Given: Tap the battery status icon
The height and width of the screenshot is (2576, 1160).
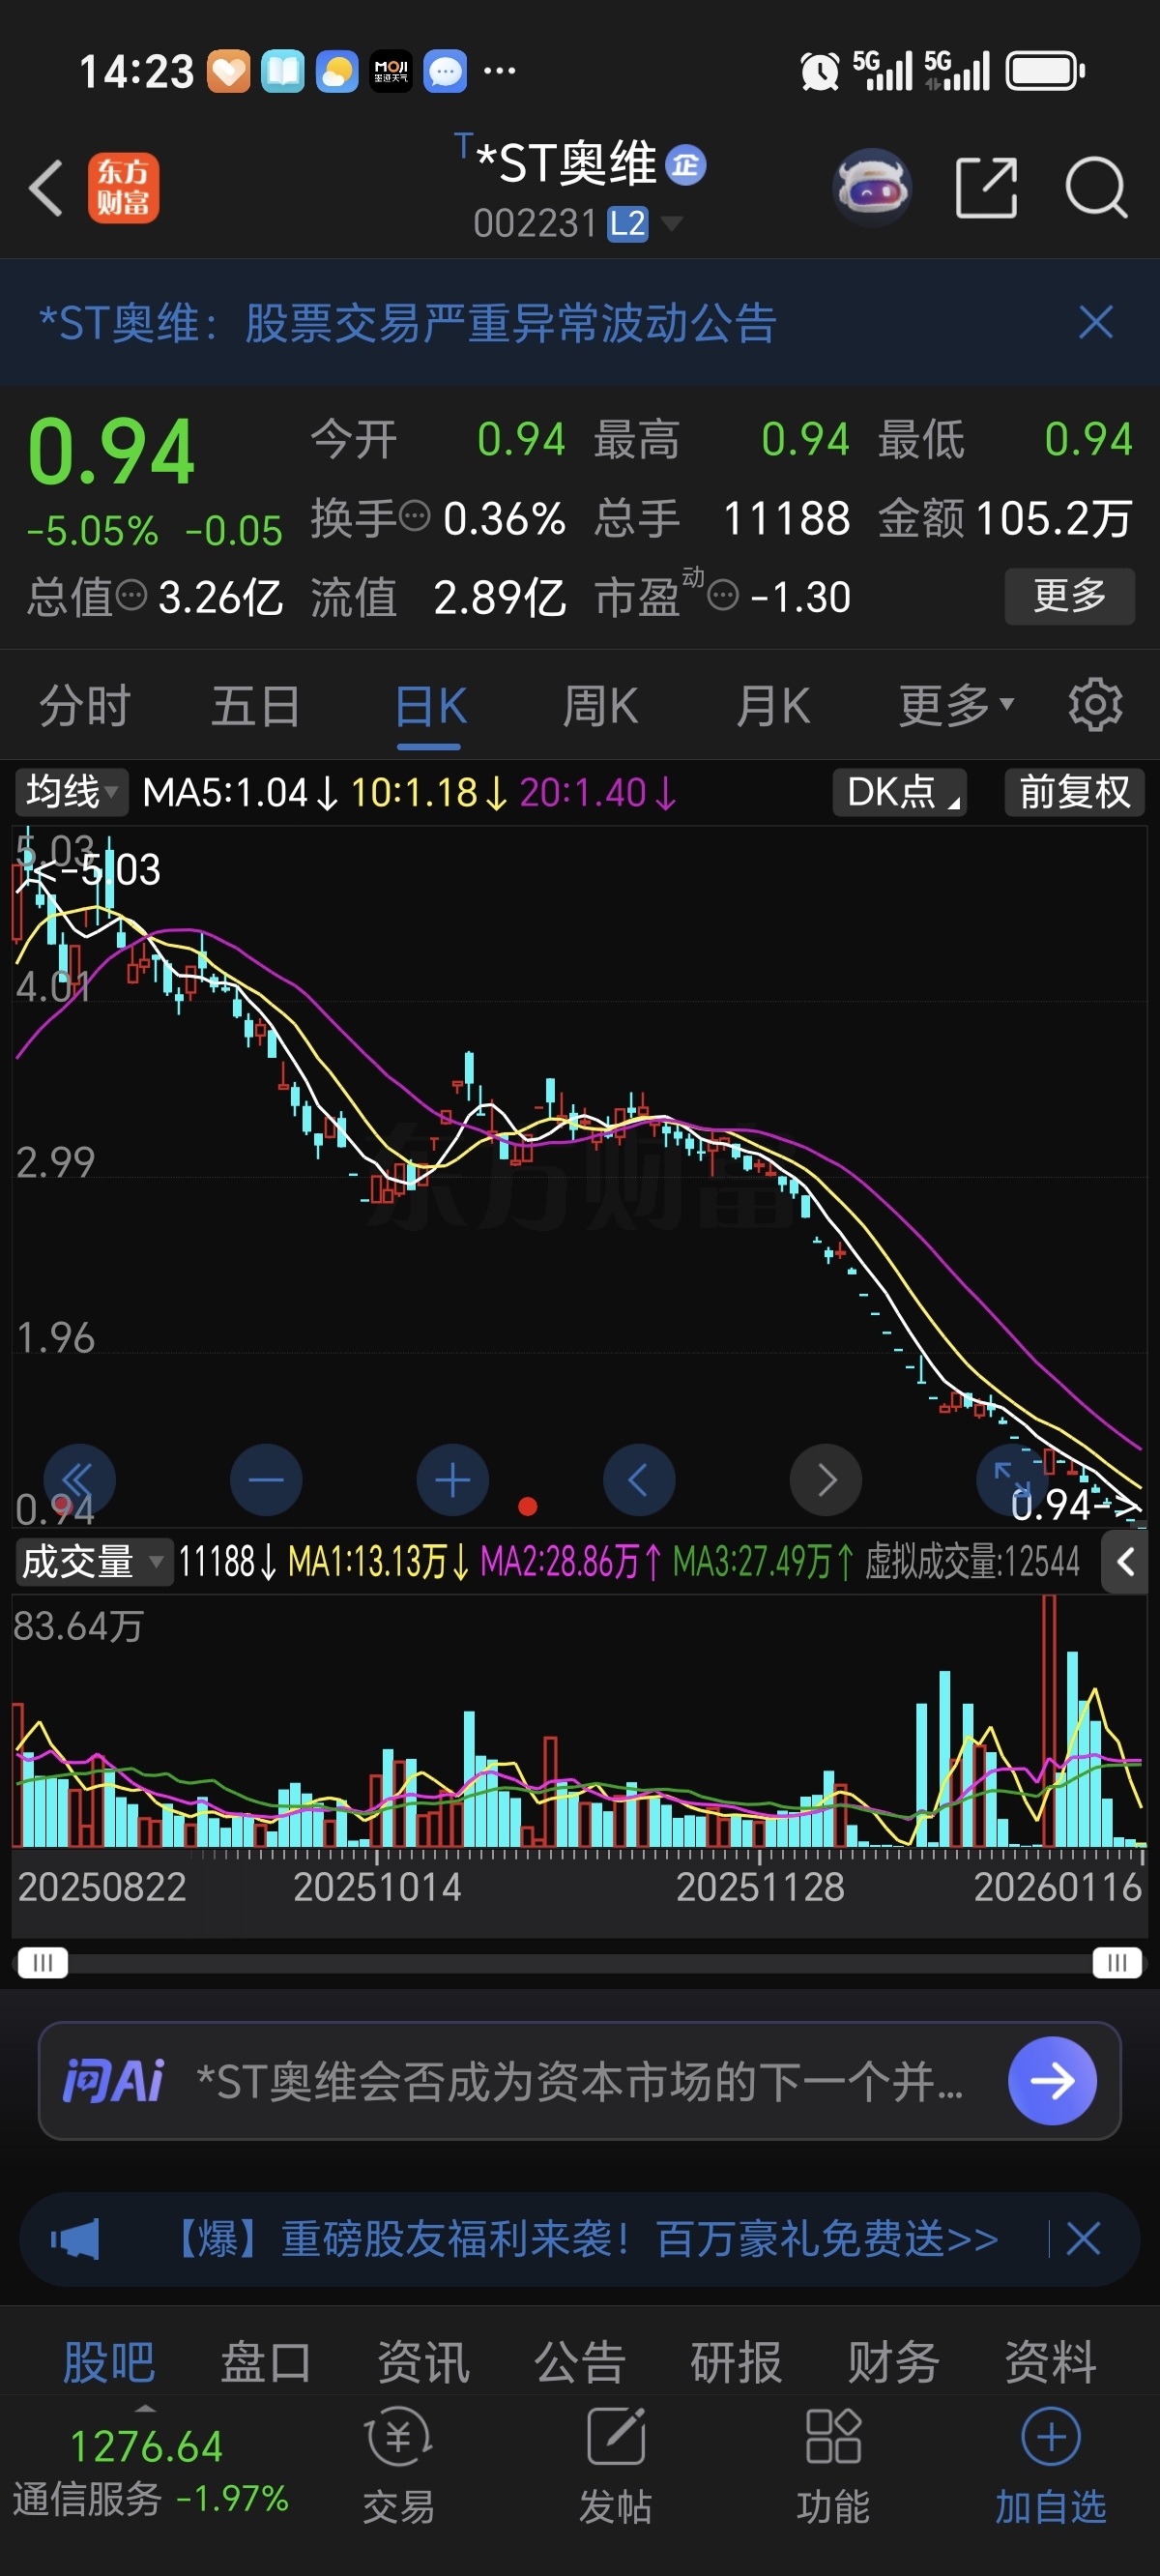Looking at the screenshot, I should 1045,71.
